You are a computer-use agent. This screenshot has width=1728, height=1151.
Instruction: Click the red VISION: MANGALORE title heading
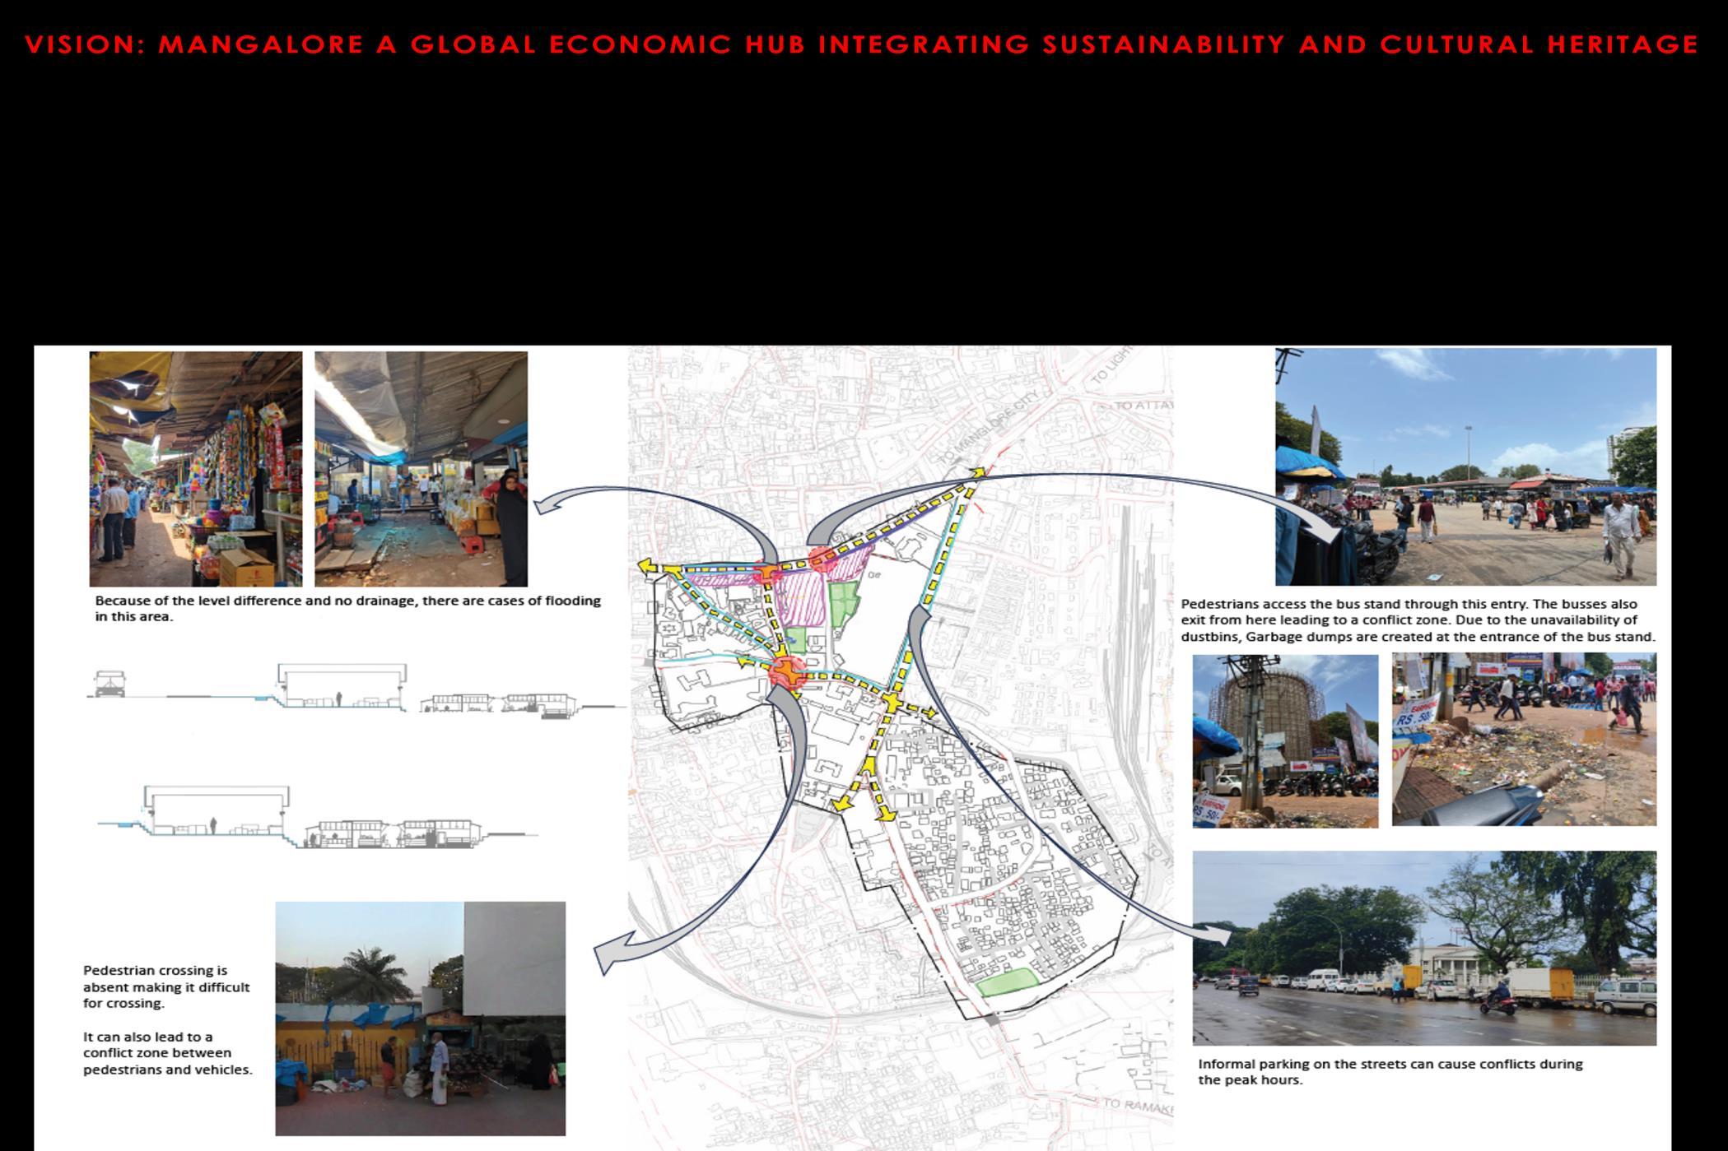tap(862, 44)
